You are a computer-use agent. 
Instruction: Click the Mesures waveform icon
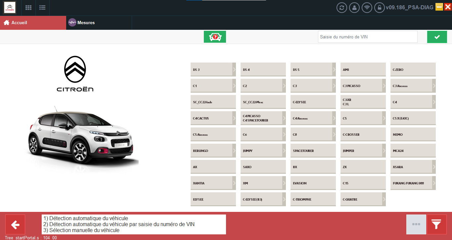click(x=72, y=23)
